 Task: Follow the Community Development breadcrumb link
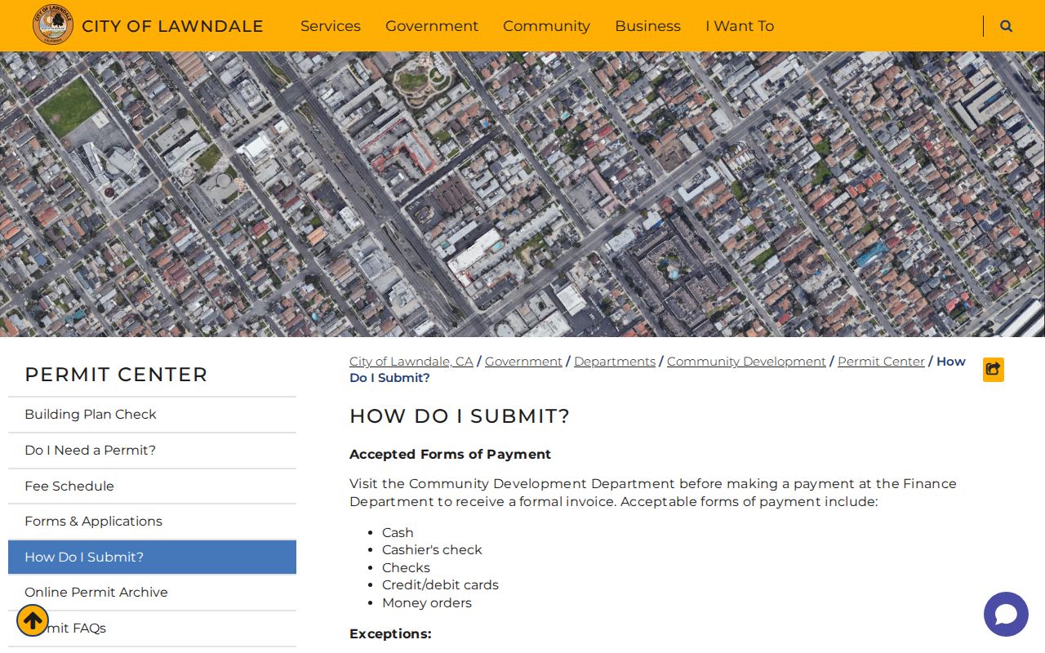click(x=746, y=362)
